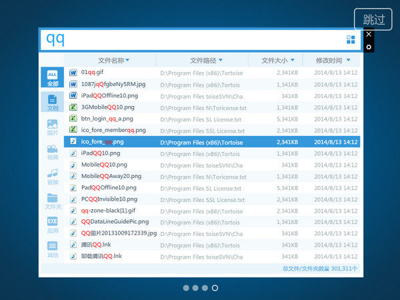This screenshot has width=400, height=300.
Task: Filter results by 其他 other icon
Action: 53,249
